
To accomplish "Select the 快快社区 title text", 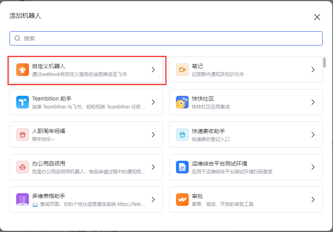I will 202,99.
